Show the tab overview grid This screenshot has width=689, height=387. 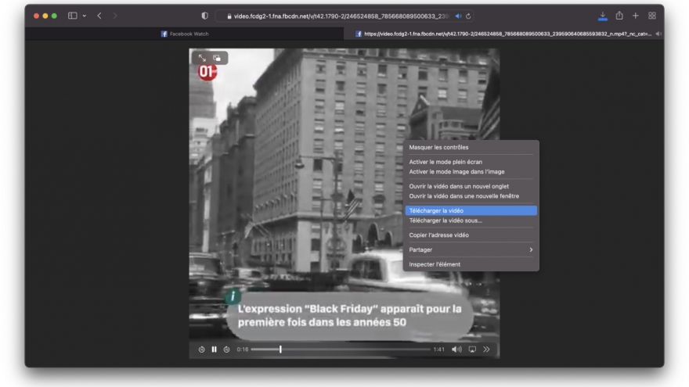coord(651,16)
